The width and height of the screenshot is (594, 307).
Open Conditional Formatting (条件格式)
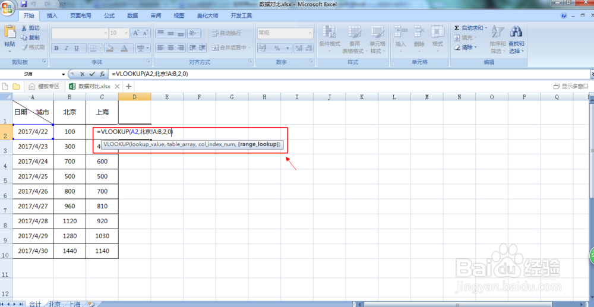(x=329, y=40)
